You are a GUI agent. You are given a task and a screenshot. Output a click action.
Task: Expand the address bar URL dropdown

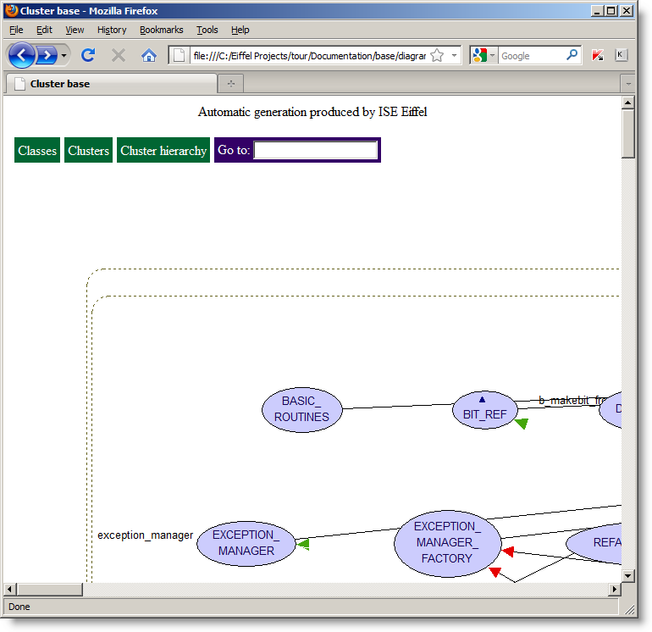click(454, 55)
